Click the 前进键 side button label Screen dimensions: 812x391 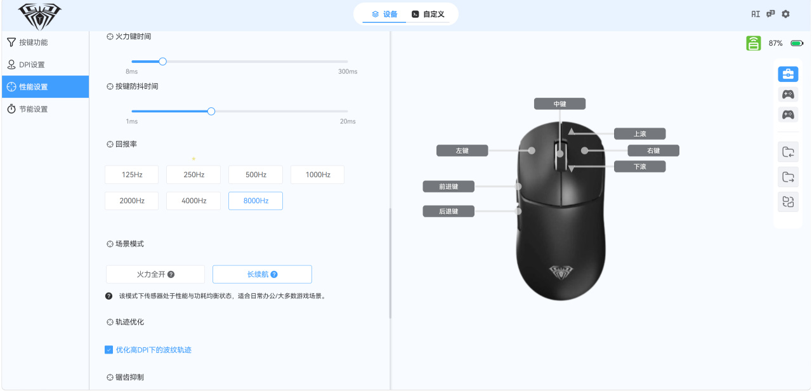coord(449,187)
